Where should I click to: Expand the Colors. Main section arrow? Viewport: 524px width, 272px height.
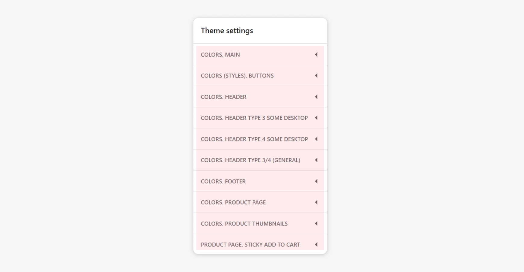click(316, 55)
